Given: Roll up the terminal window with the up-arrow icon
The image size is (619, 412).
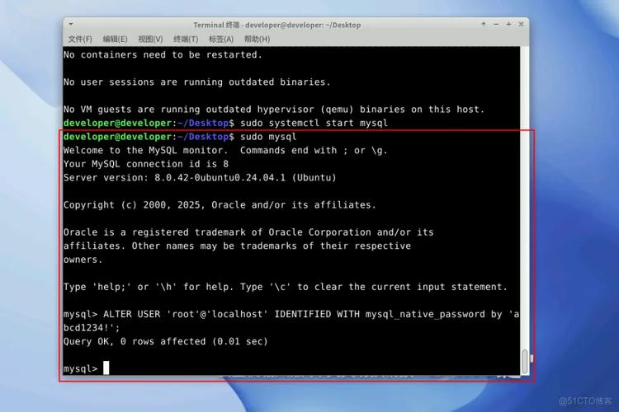Looking at the screenshot, I should 484,25.
